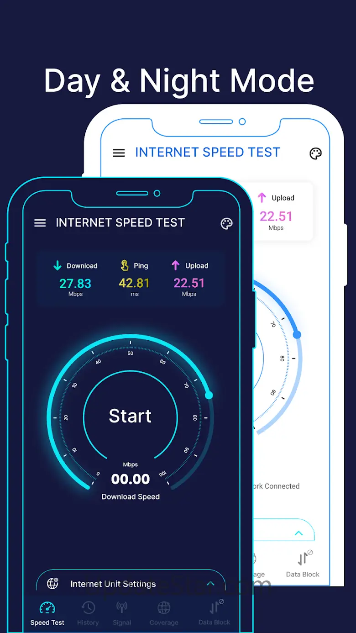Tap the green Download arrow icon
Image resolution: width=356 pixels, height=633 pixels.
58,265
